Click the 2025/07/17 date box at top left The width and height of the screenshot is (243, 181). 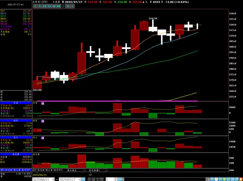(x=16, y=5)
